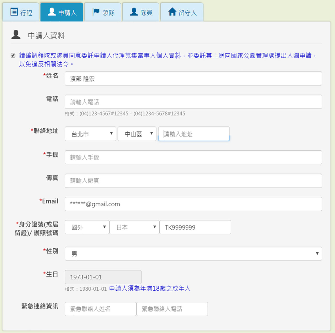
Task: Click the 姓名 name input field
Action: (193, 79)
